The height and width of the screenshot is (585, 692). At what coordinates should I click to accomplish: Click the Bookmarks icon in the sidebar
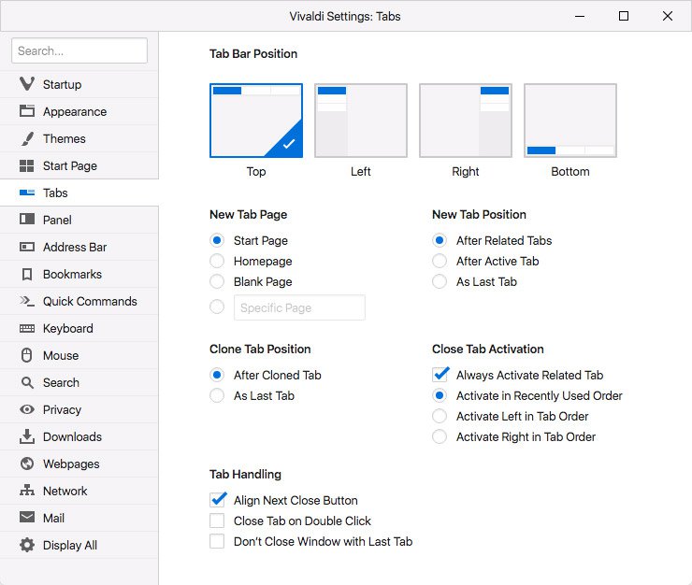[x=26, y=274]
